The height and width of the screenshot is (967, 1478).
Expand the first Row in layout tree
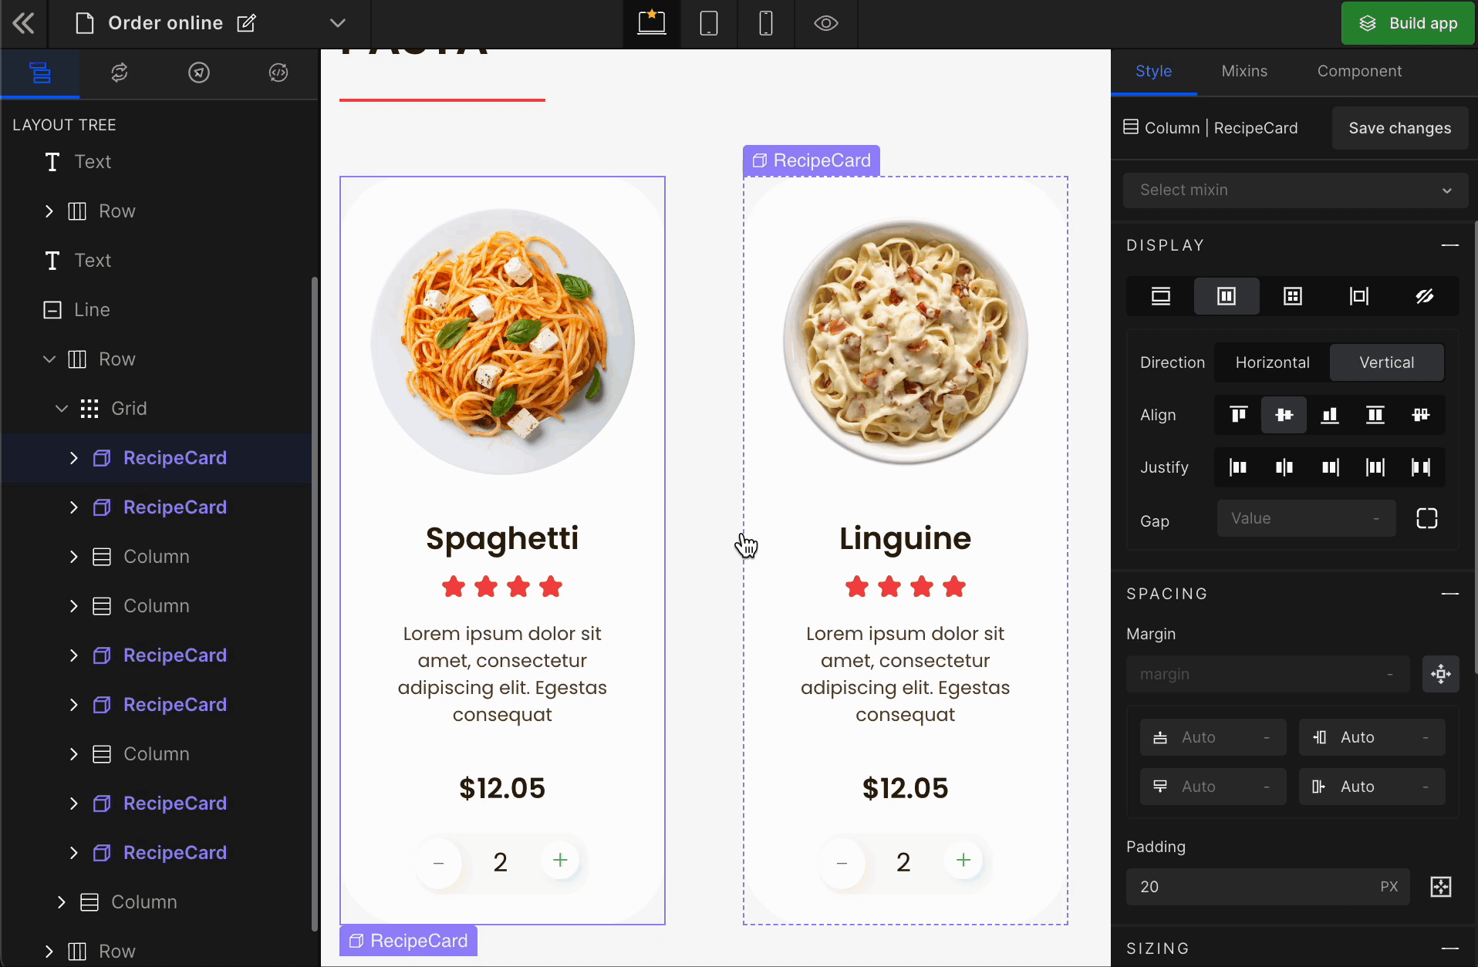tap(49, 211)
